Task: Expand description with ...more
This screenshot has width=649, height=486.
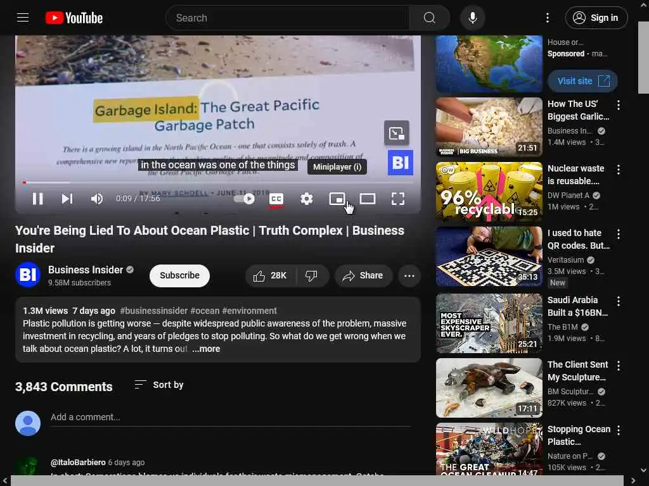Action: click(206, 349)
